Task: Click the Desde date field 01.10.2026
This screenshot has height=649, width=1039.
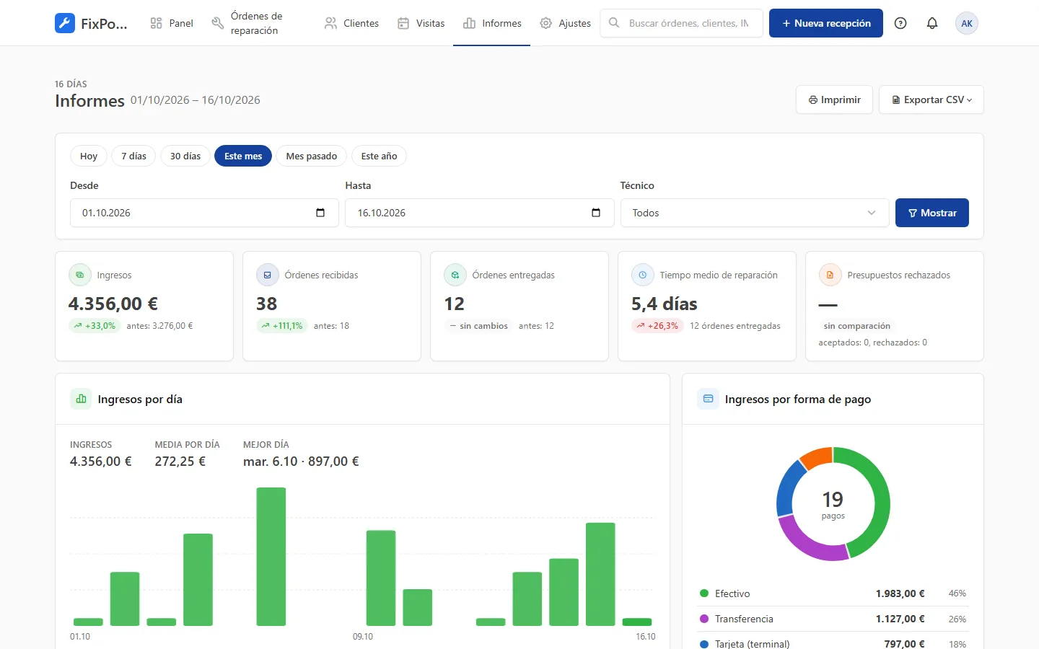Action: (x=204, y=213)
